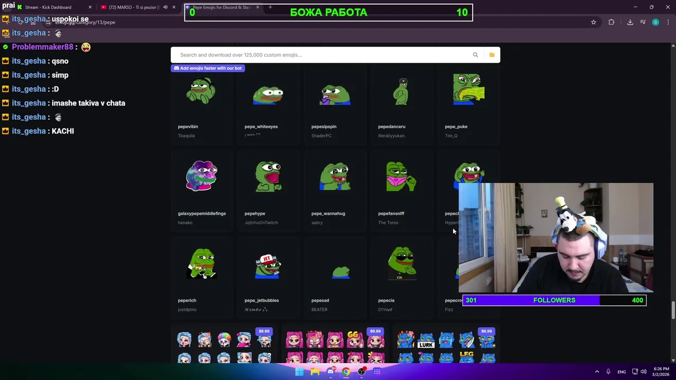Screen dimensions: 676x380
Task: Click the emoji.gg address bar URL
Action: (x=85, y=22)
